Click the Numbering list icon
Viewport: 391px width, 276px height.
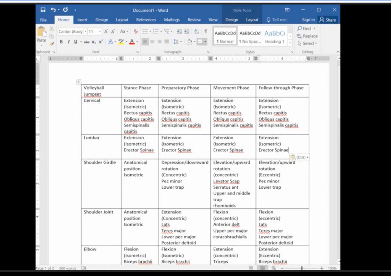tap(156, 31)
